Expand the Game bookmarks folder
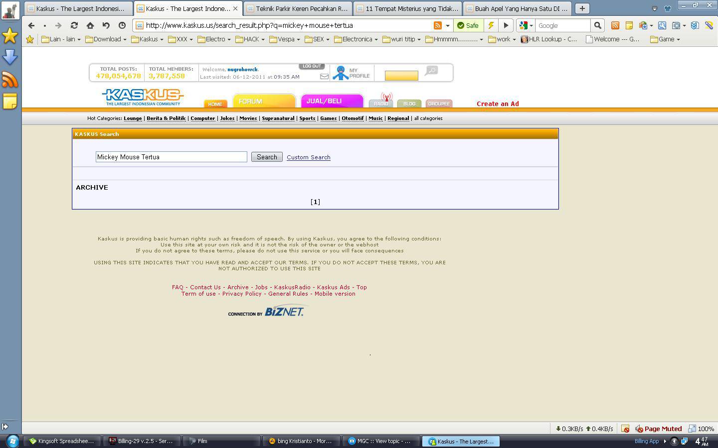This screenshot has height=448, width=718. (x=665, y=39)
